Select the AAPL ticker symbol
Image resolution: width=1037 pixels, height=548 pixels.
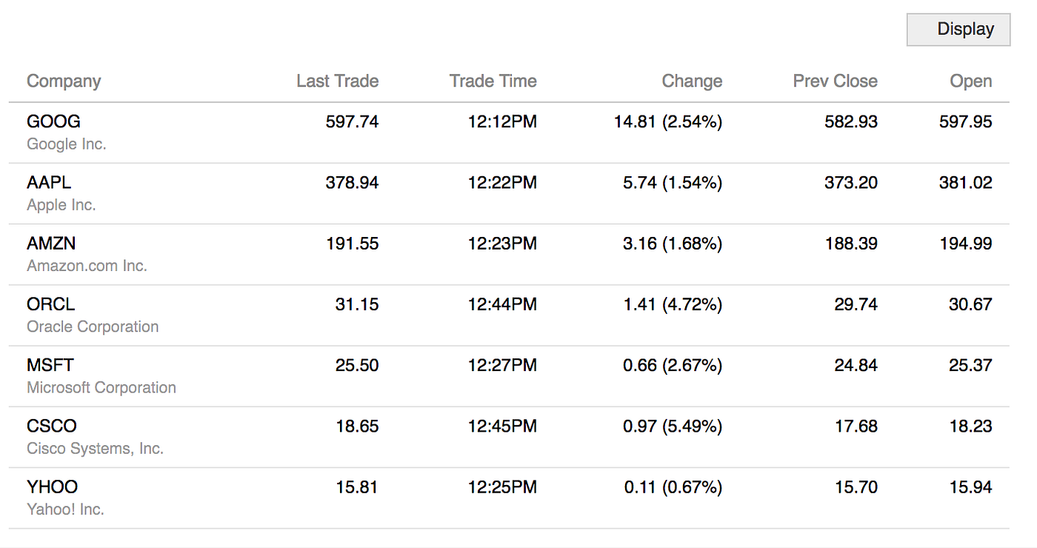point(49,182)
